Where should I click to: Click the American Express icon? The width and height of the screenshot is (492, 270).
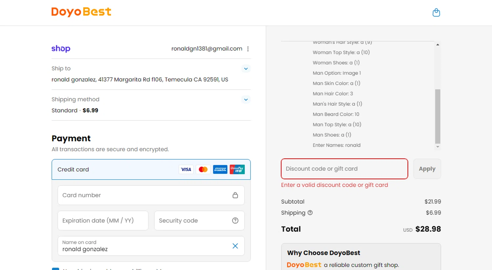[220, 169]
